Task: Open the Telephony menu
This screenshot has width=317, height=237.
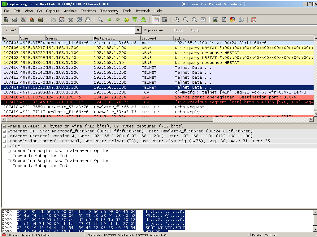Action: [109, 11]
